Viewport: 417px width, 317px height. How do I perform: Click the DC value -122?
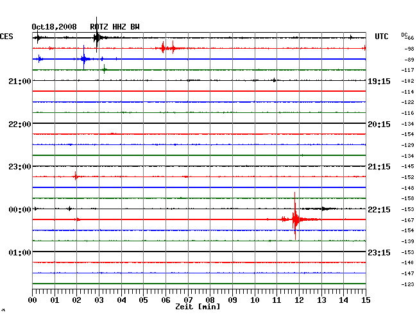tap(407, 102)
